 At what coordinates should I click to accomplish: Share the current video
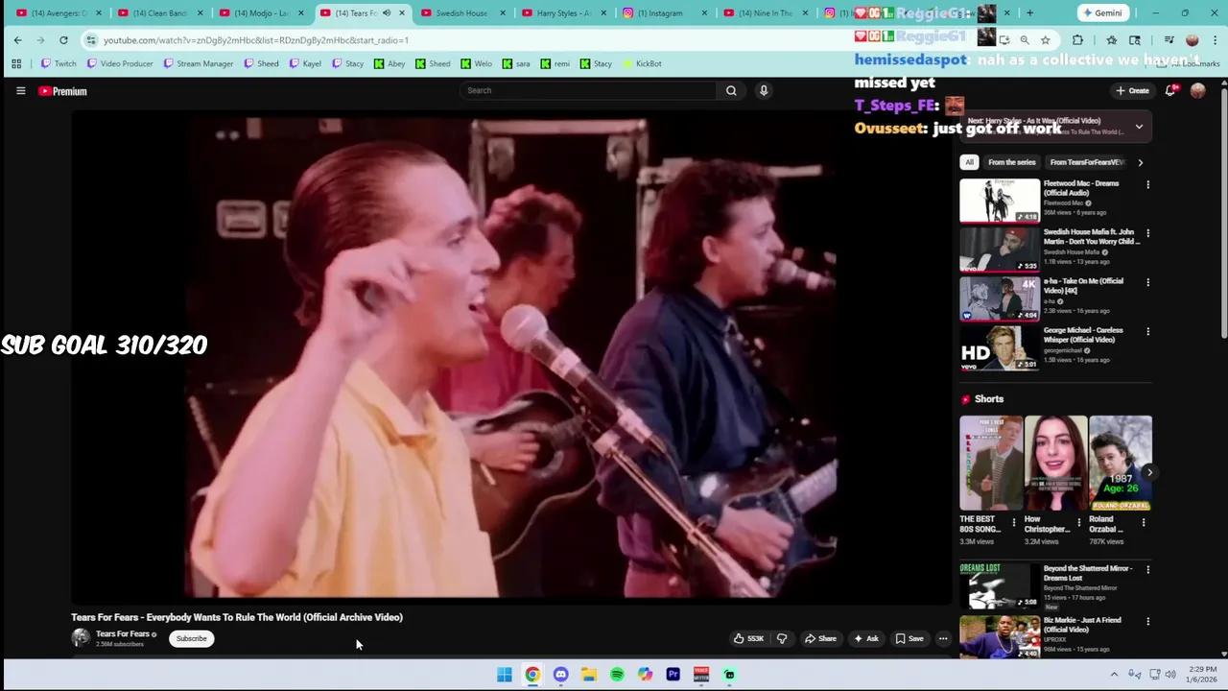pos(820,638)
